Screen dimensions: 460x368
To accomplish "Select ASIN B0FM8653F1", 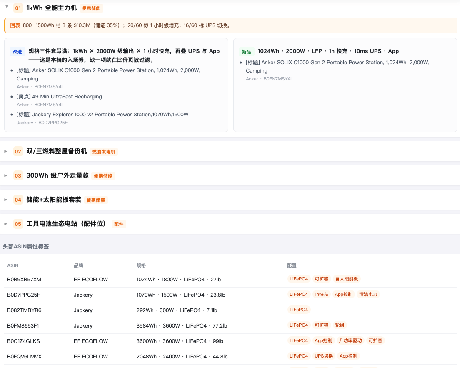I will point(23,326).
